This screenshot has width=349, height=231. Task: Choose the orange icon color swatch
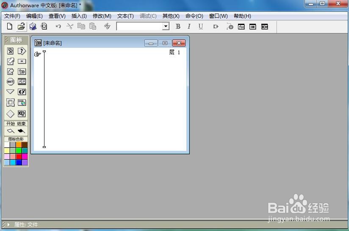point(19,145)
